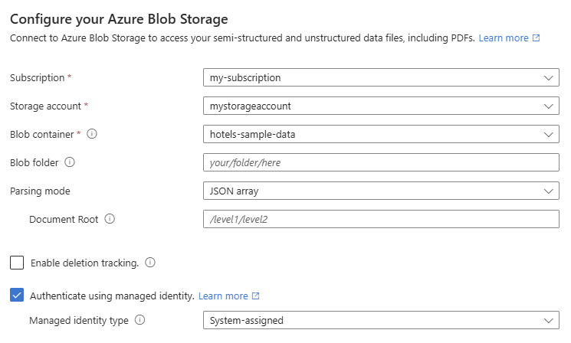The width and height of the screenshot is (571, 343).
Task: Click external link icon beside managed identity Learn more
Action: coord(256,296)
